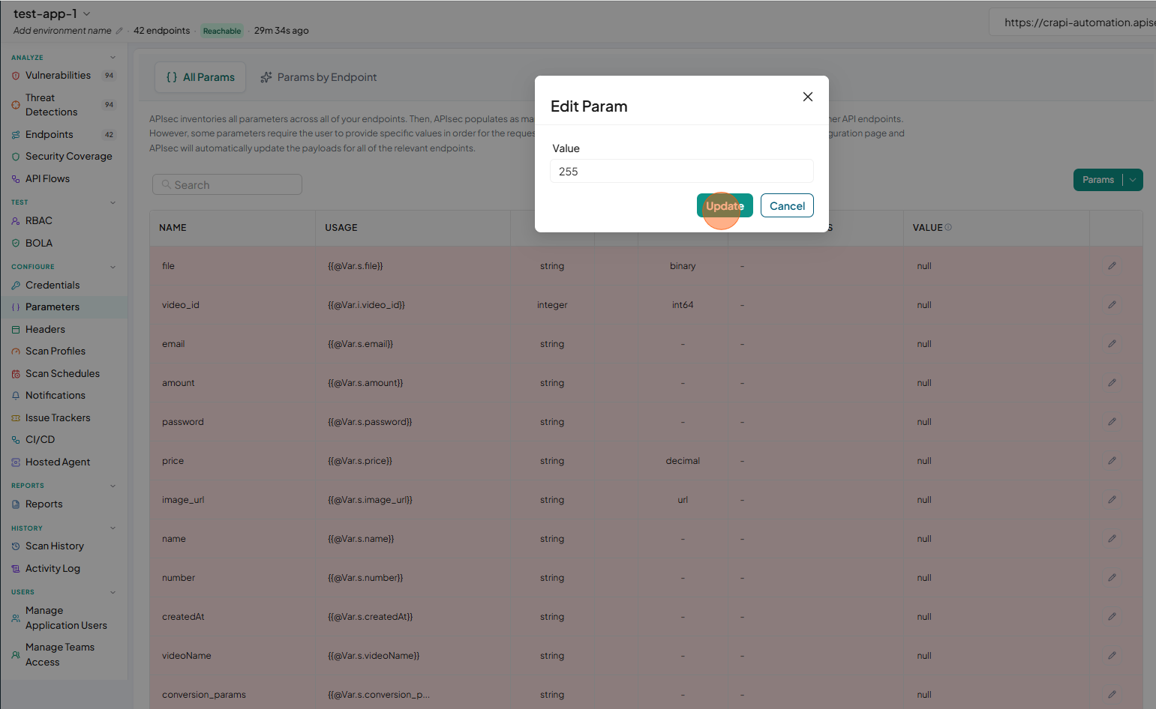Viewport: 1156px width, 709px height.
Task: Close the Edit Param dialog
Action: coord(808,97)
